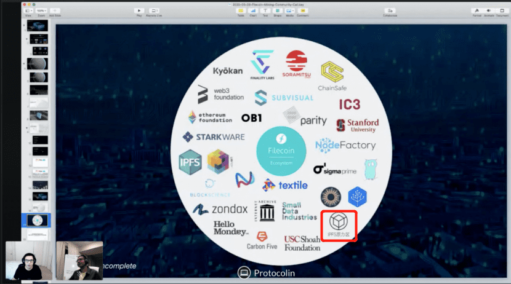
Task: Select the ethereum foundation logo
Action: pos(210,117)
